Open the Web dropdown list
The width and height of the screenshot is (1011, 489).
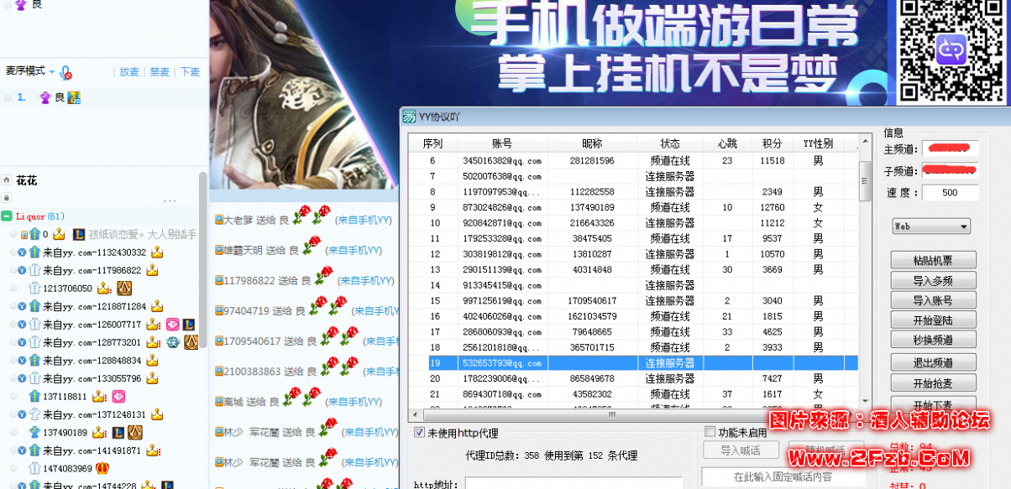coord(964,226)
